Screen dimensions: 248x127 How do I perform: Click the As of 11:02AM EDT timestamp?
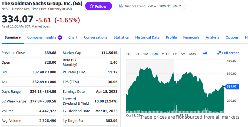(26, 26)
